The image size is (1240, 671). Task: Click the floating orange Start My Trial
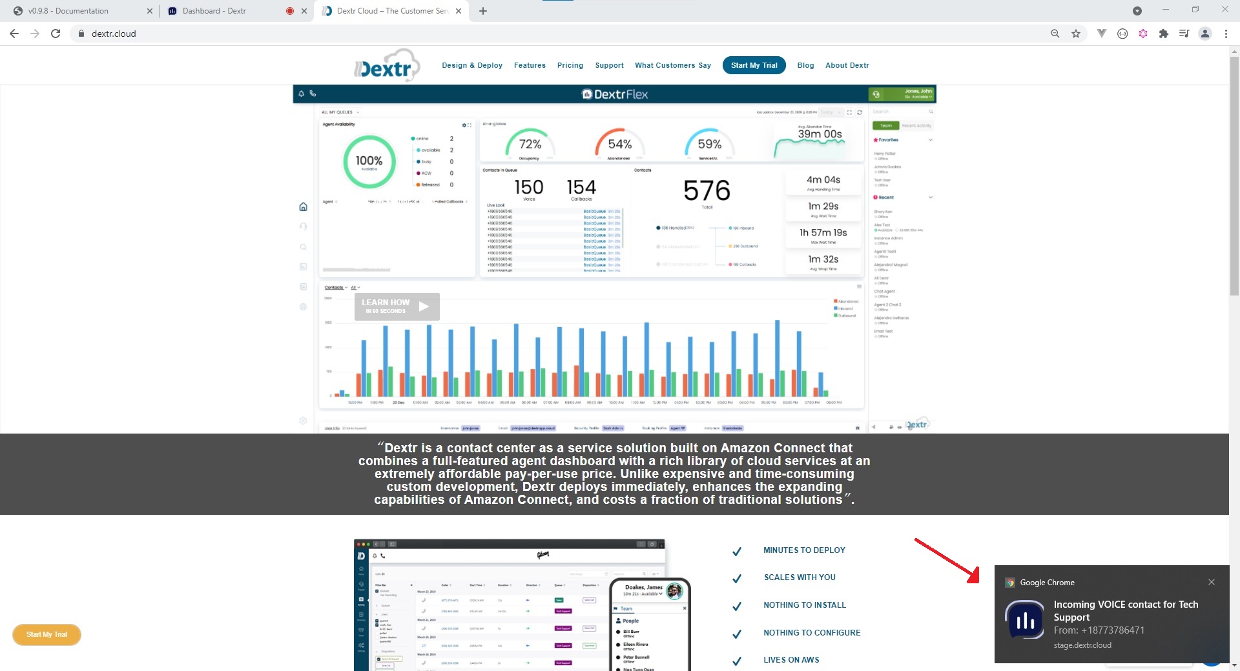(46, 634)
